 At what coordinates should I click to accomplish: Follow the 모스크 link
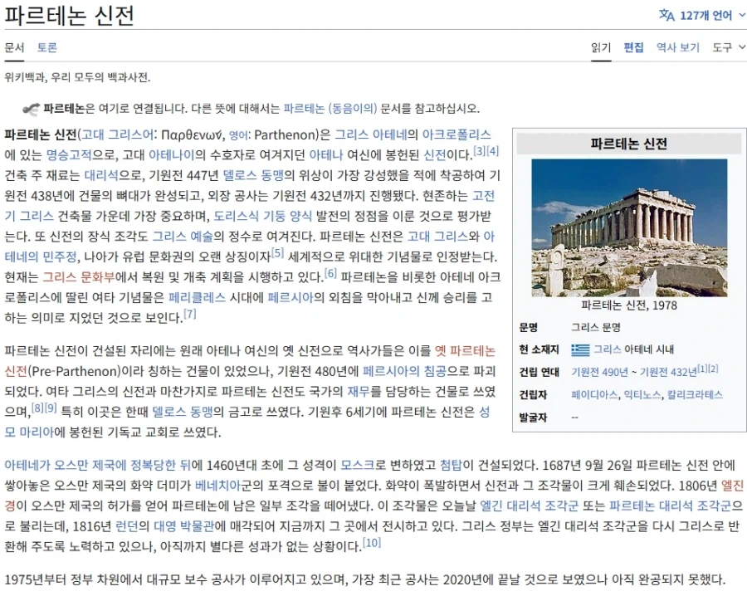[357, 465]
